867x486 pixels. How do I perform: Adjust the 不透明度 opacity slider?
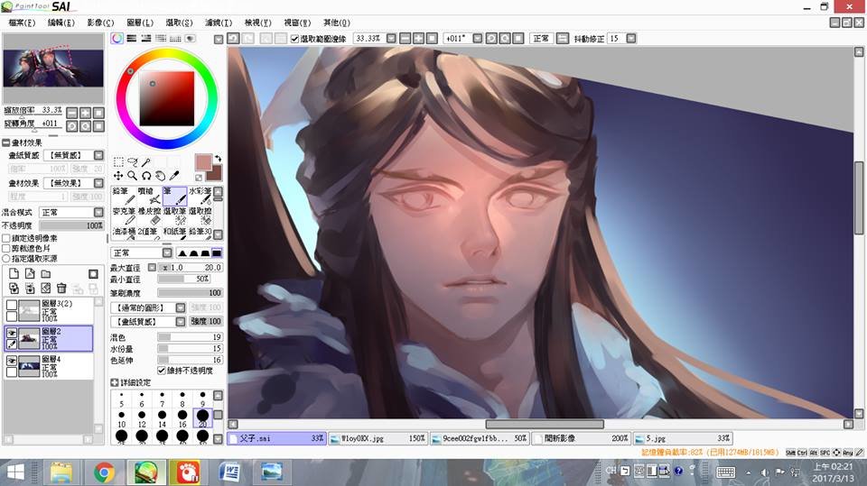(x=70, y=225)
